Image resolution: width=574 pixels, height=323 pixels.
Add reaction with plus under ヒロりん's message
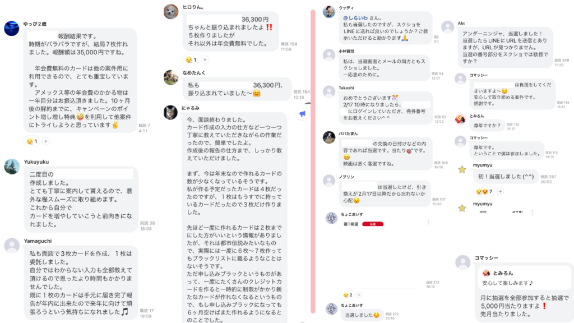click(205, 59)
